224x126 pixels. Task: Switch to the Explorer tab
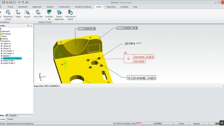point(13,115)
